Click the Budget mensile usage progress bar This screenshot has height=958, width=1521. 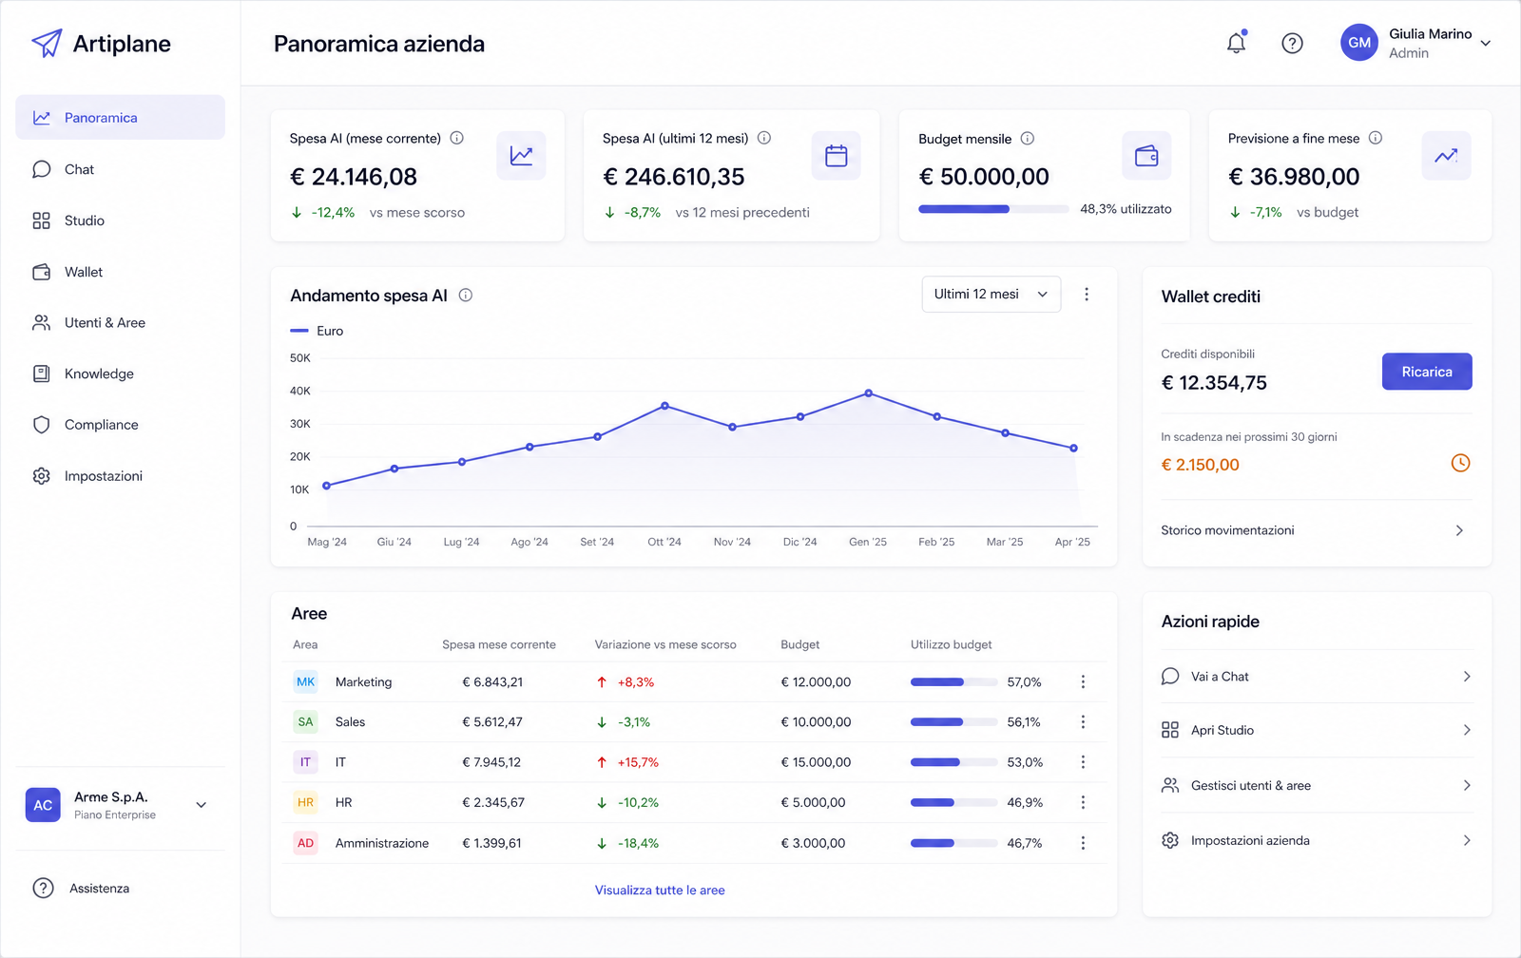click(993, 209)
